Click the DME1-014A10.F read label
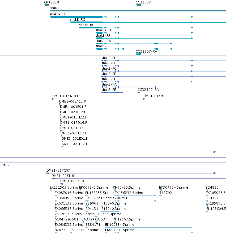Image resolution: width=226 pixels, height=234 pixels. (65, 96)
